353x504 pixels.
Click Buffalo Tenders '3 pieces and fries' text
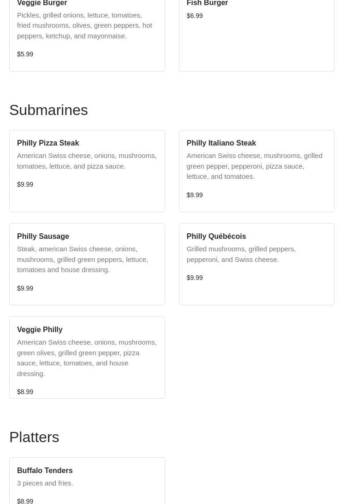pyautogui.click(x=45, y=483)
